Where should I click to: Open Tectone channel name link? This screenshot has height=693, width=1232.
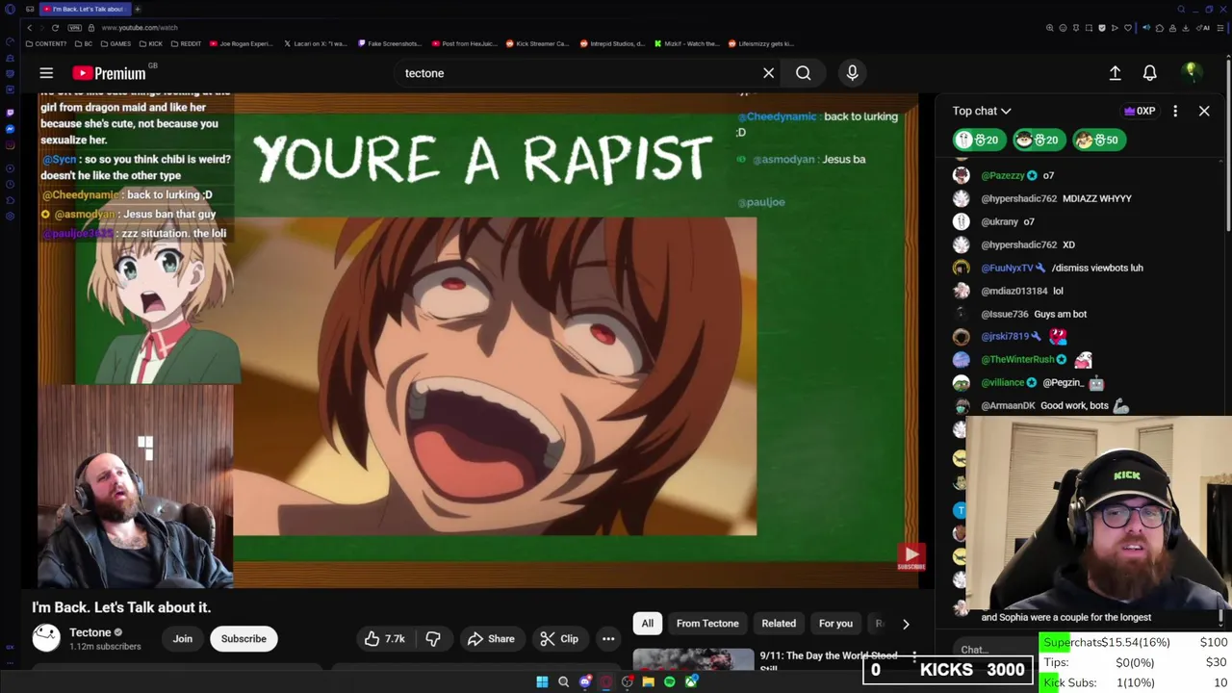pos(90,632)
